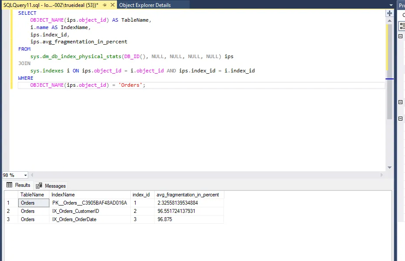Image resolution: width=405 pixels, height=261 pixels.
Task: Click the Categorized icon in Properties panel
Action: (x=402, y=26)
